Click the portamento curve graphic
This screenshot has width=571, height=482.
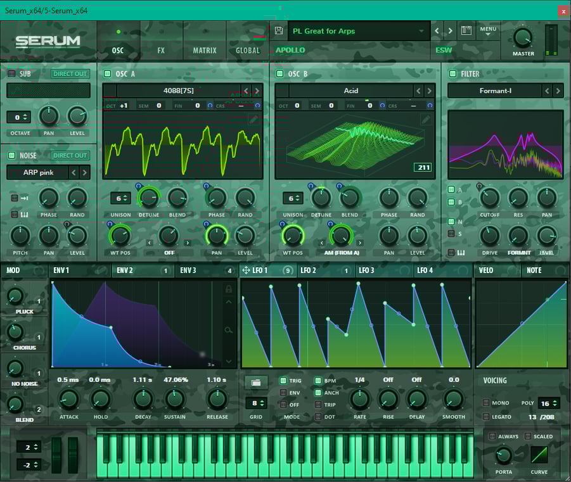coord(539,455)
